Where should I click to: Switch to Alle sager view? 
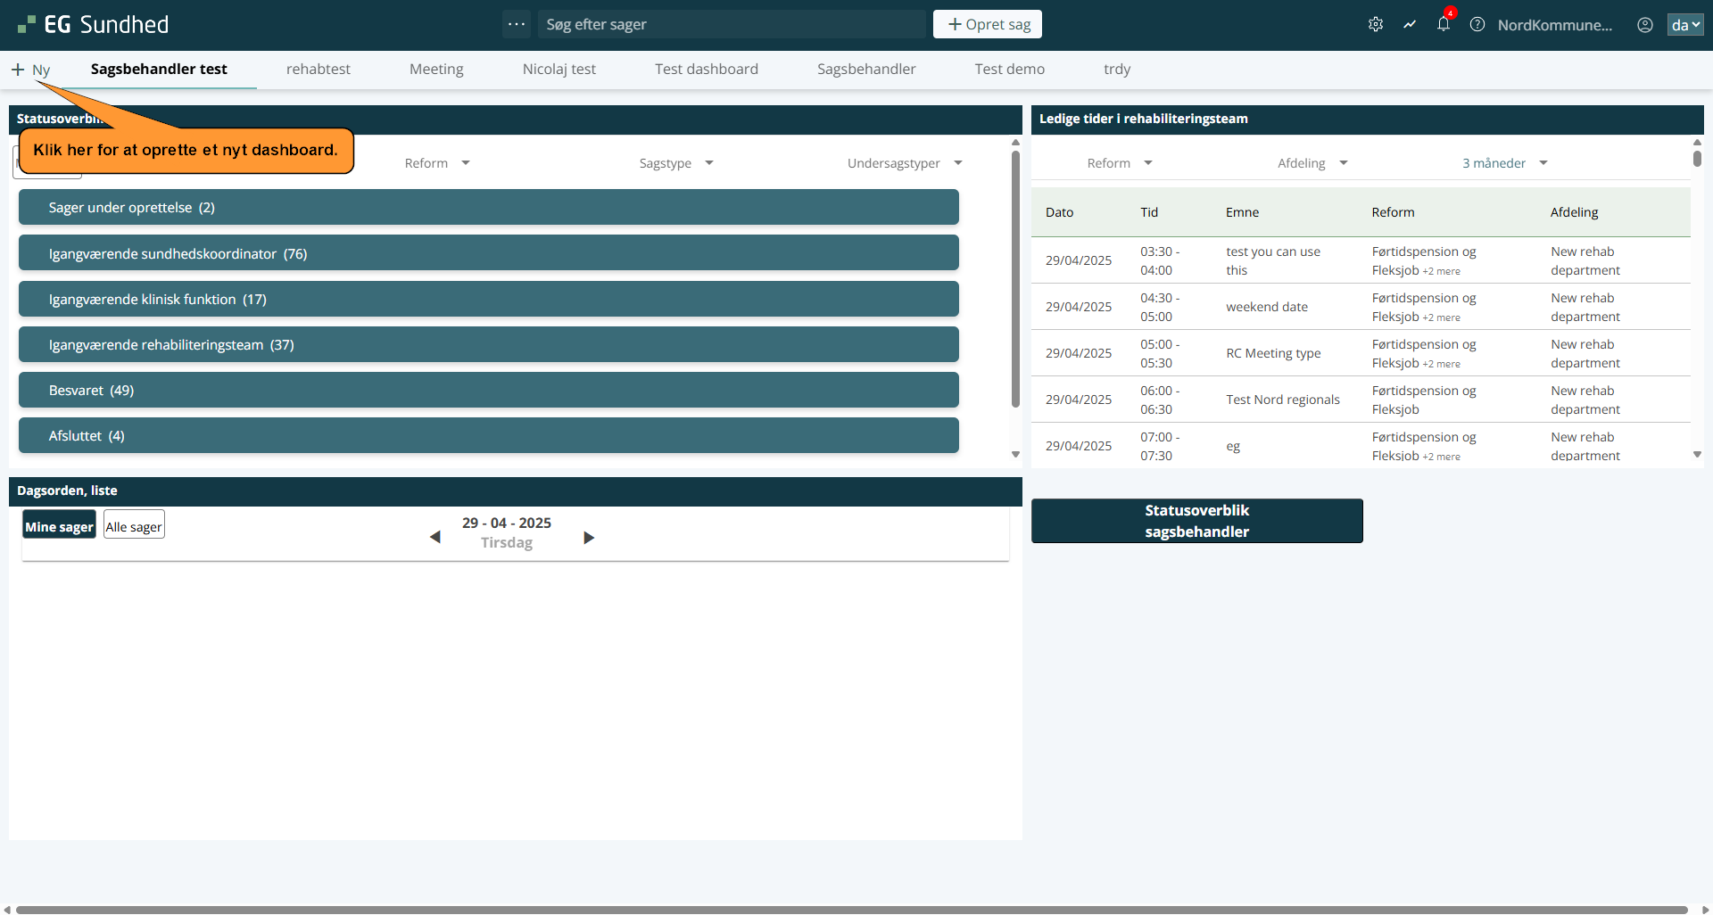coord(134,526)
